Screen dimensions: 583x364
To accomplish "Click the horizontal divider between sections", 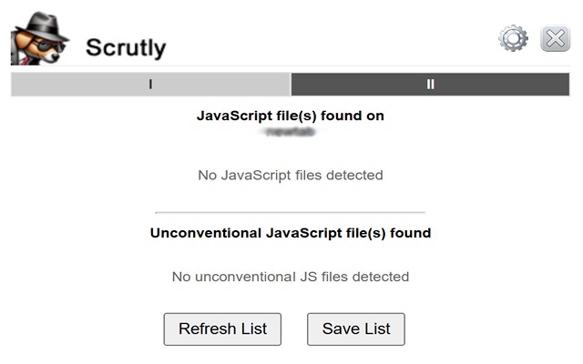I will click(x=290, y=212).
